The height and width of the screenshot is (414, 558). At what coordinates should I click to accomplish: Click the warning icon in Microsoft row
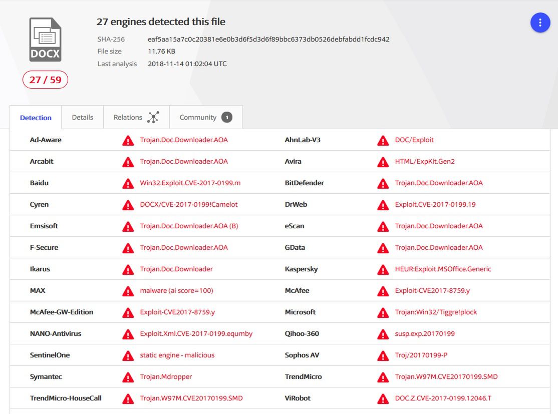pos(383,313)
